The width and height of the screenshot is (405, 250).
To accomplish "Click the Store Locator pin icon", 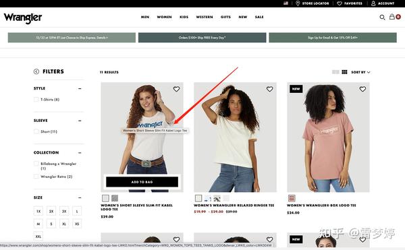I will [298, 3].
